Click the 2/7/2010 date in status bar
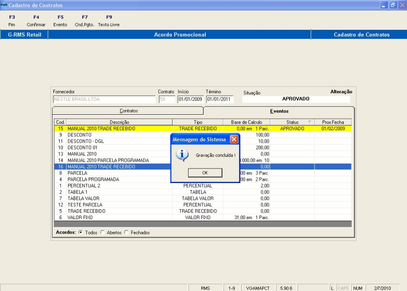 pos(382,288)
